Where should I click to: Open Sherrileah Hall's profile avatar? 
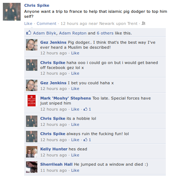click(32, 167)
